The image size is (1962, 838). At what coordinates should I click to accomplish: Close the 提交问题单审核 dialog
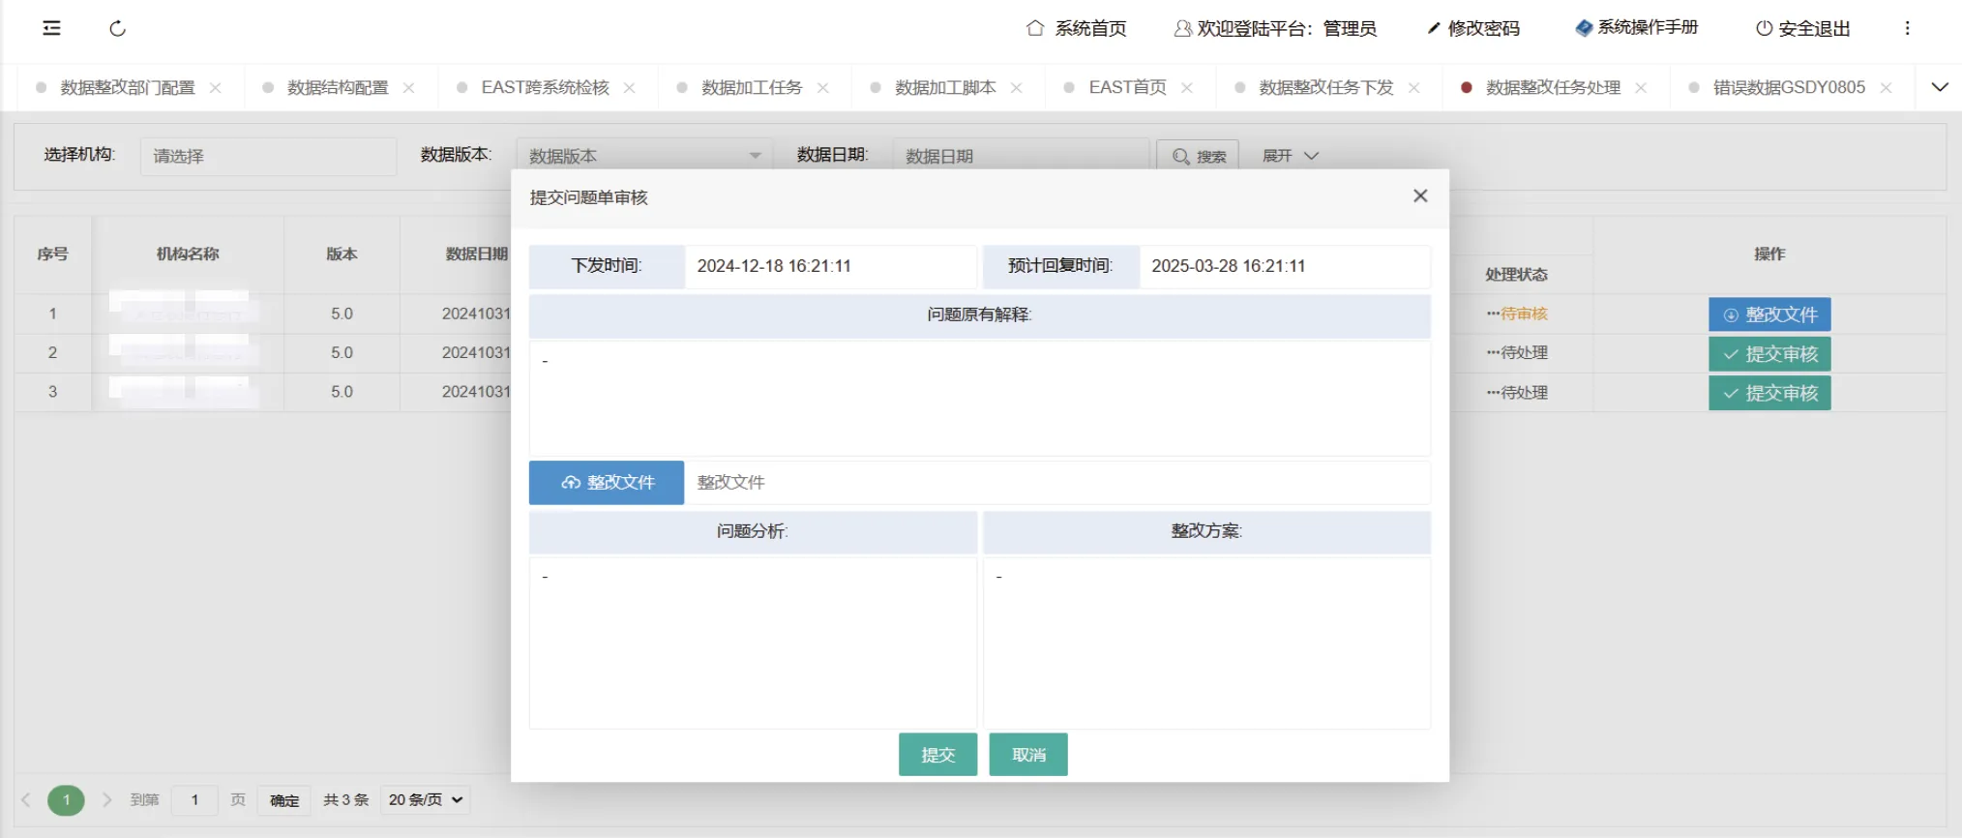(1419, 195)
